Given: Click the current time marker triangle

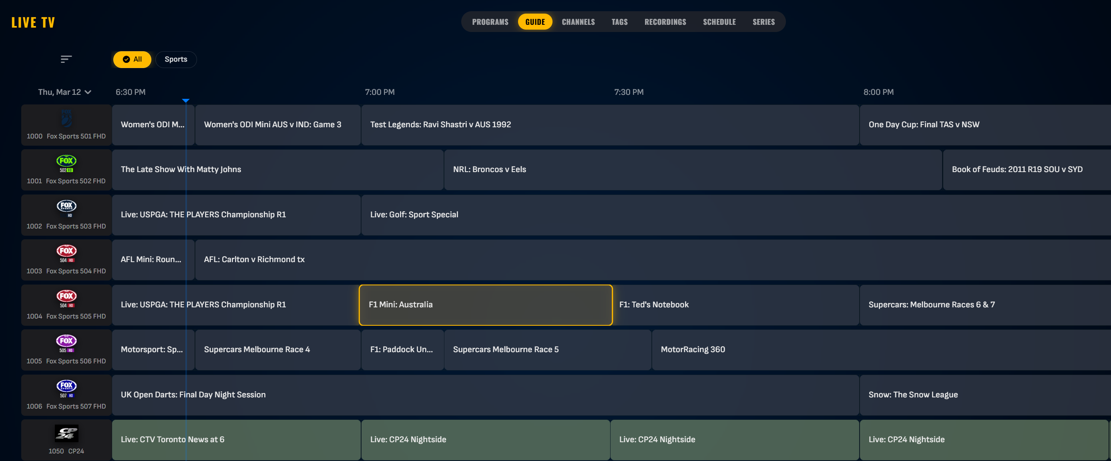Looking at the screenshot, I should (185, 100).
